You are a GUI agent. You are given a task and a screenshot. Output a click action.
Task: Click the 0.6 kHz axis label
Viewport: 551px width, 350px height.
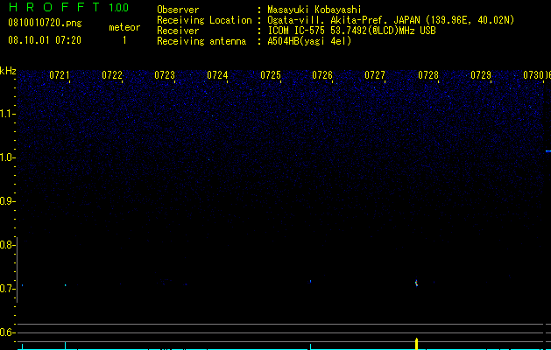[x=7, y=332]
